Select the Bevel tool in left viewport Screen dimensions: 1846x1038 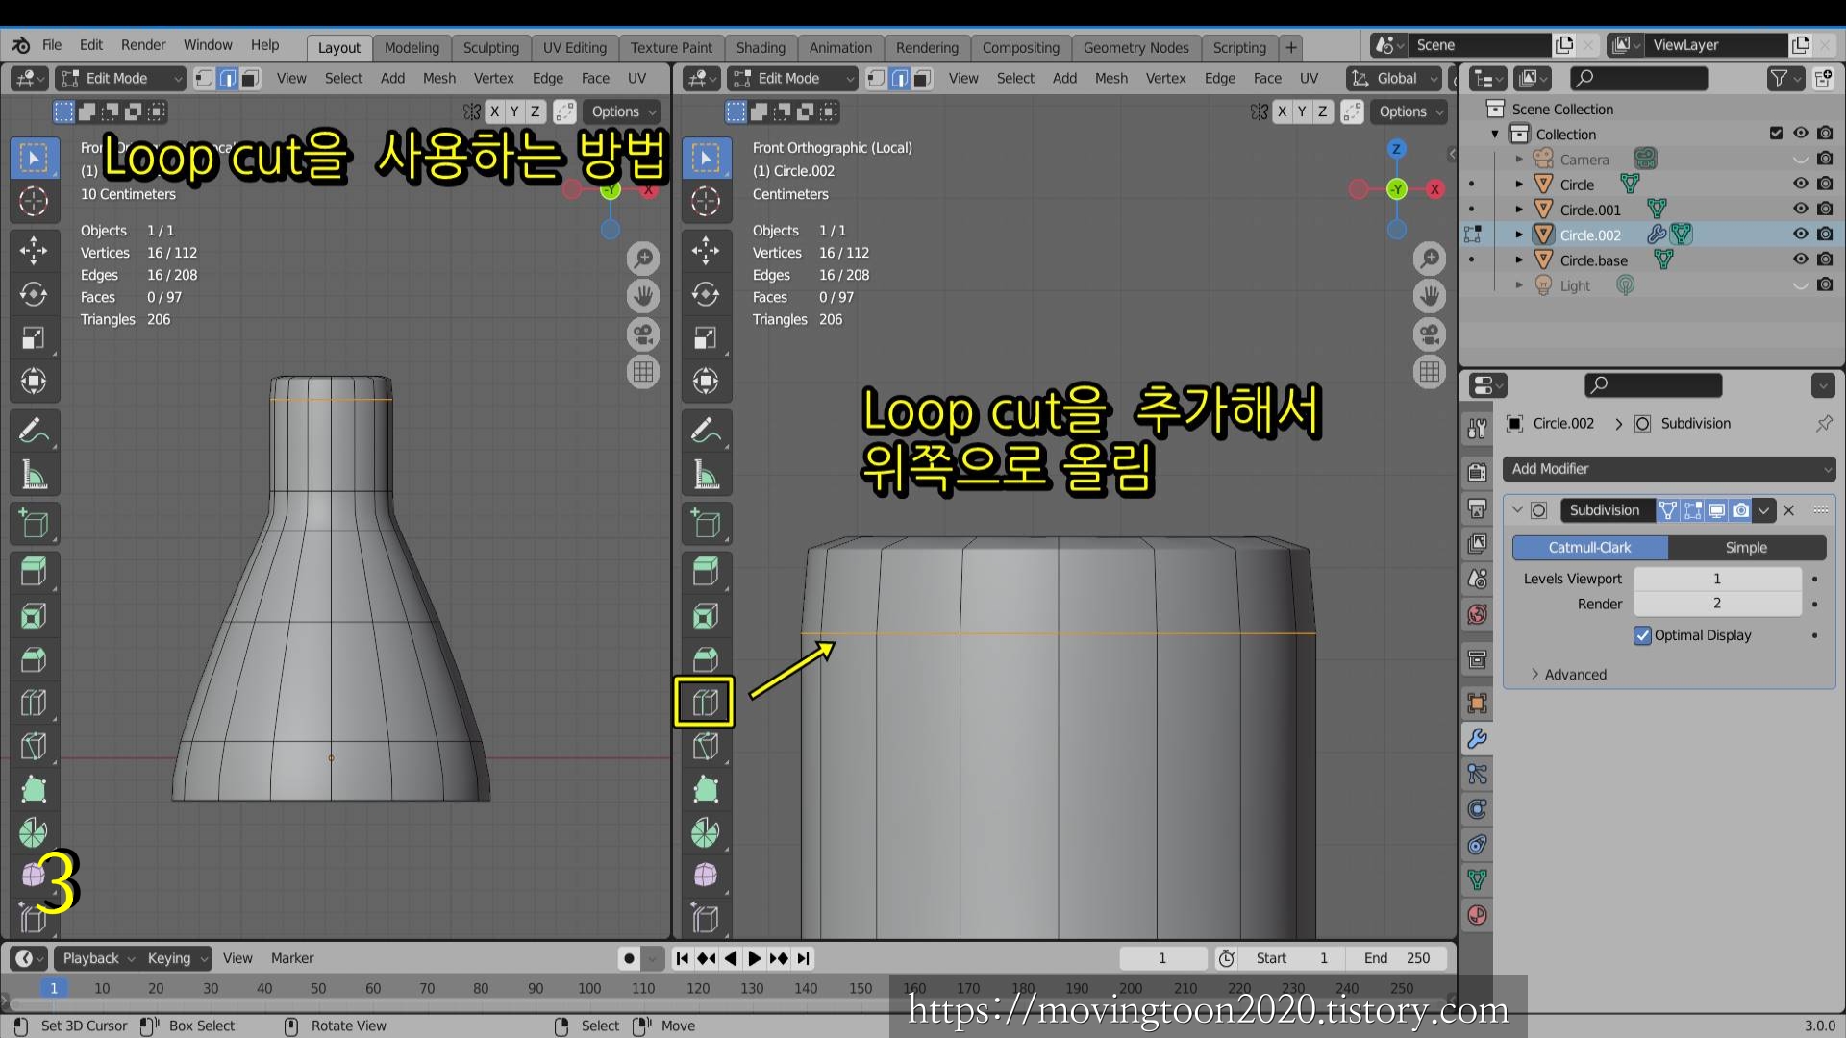coord(34,659)
